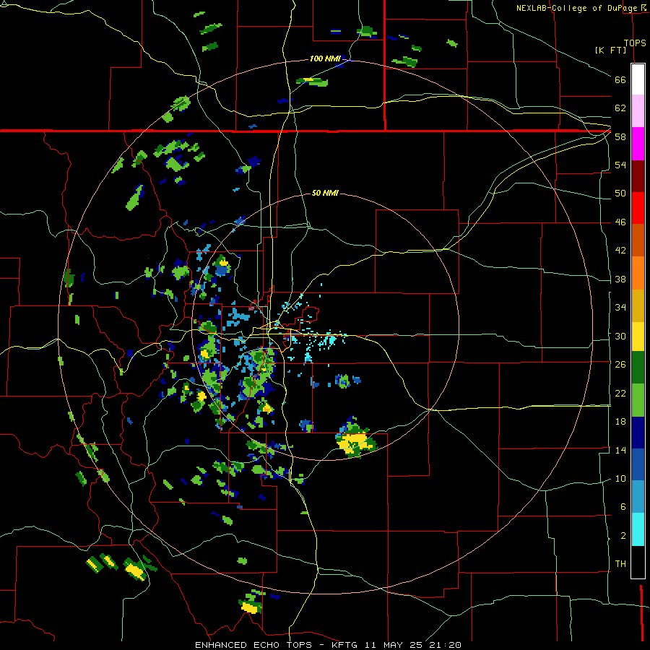Pick the light orange legend swatch
Image resolution: width=650 pixels, height=650 pixels.
638,272
